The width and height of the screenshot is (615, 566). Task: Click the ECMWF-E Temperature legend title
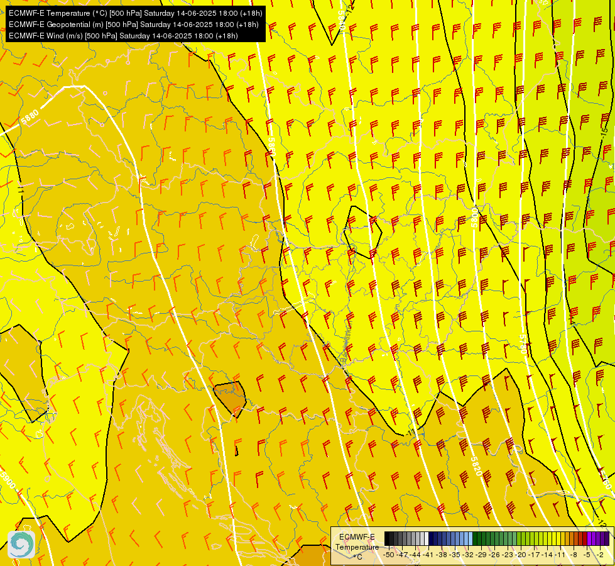pyautogui.click(x=357, y=542)
